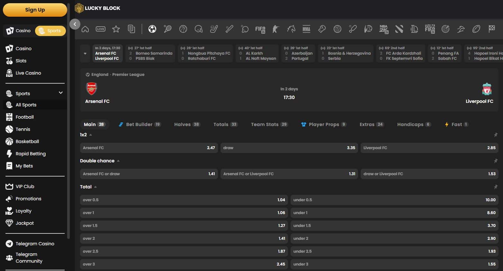The width and height of the screenshot is (503, 271).
Task: Open the Team Stats tab
Action: (x=269, y=124)
